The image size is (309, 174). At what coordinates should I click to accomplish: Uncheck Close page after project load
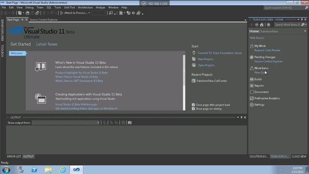(193, 105)
